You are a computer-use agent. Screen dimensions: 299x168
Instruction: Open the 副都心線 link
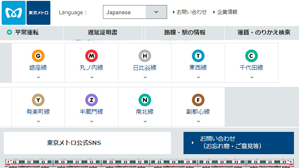[x=198, y=112]
